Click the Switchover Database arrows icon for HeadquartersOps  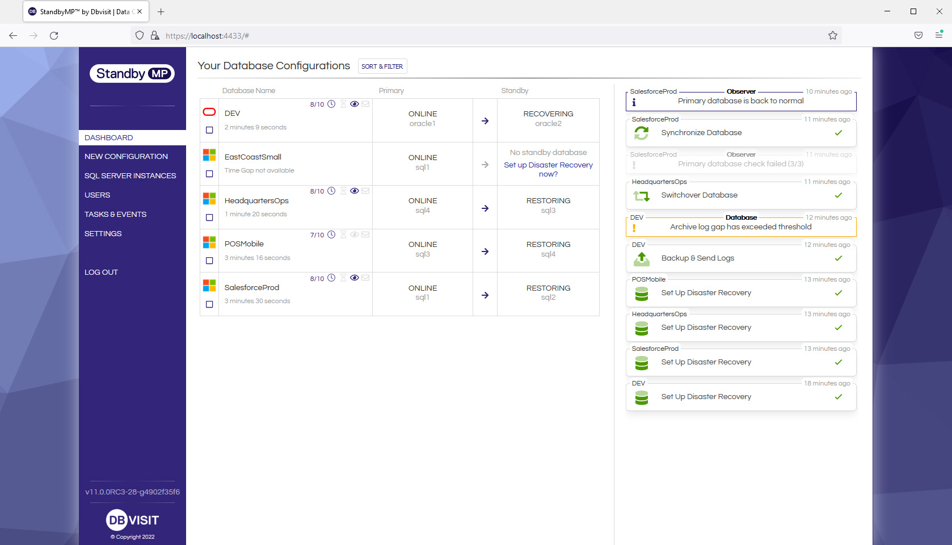pos(642,195)
